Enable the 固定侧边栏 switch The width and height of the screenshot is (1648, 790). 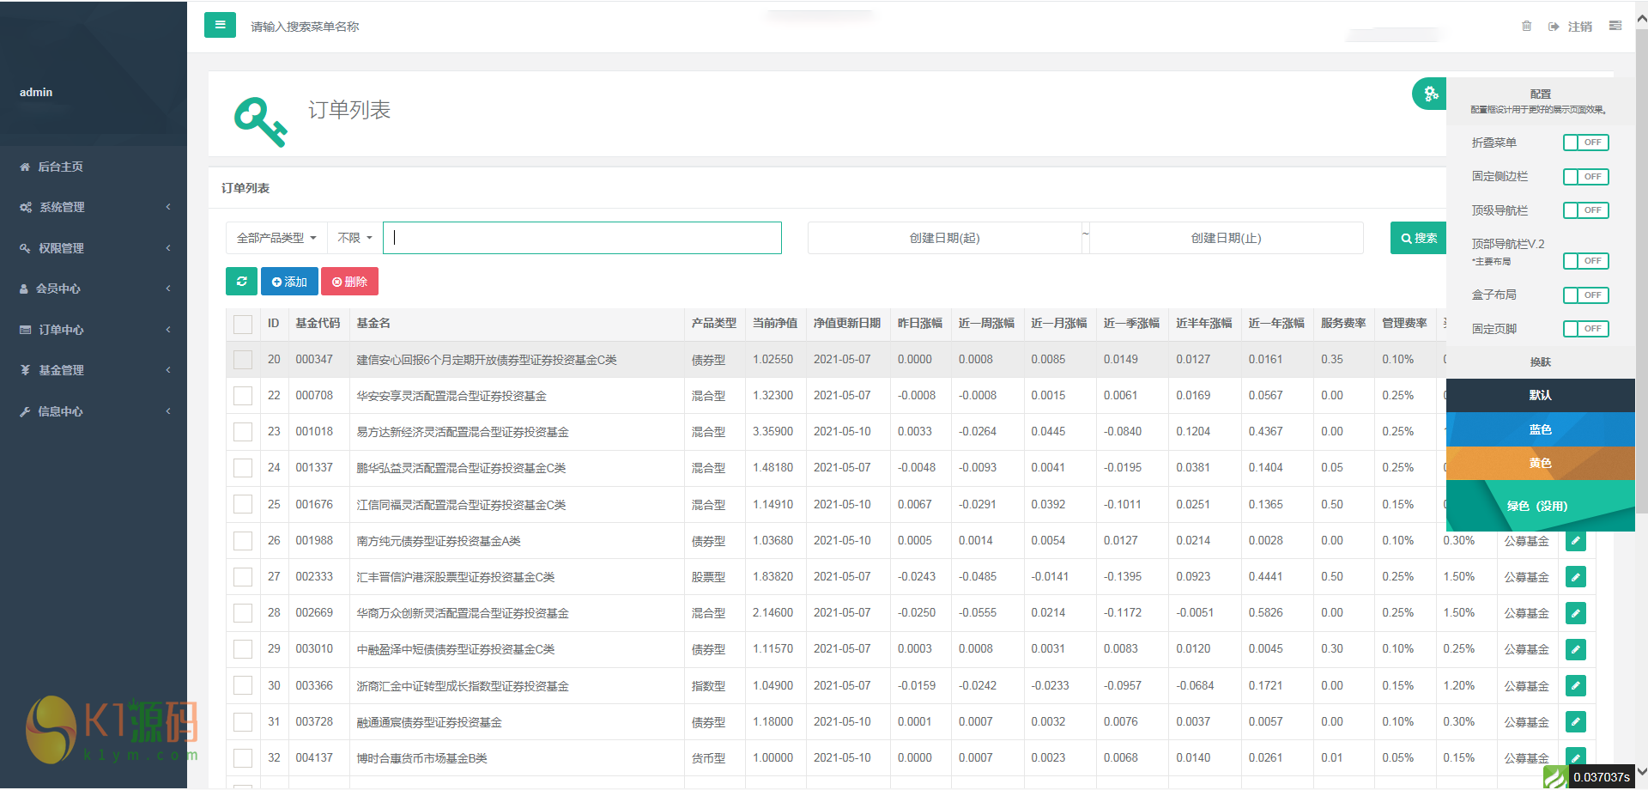1585,177
